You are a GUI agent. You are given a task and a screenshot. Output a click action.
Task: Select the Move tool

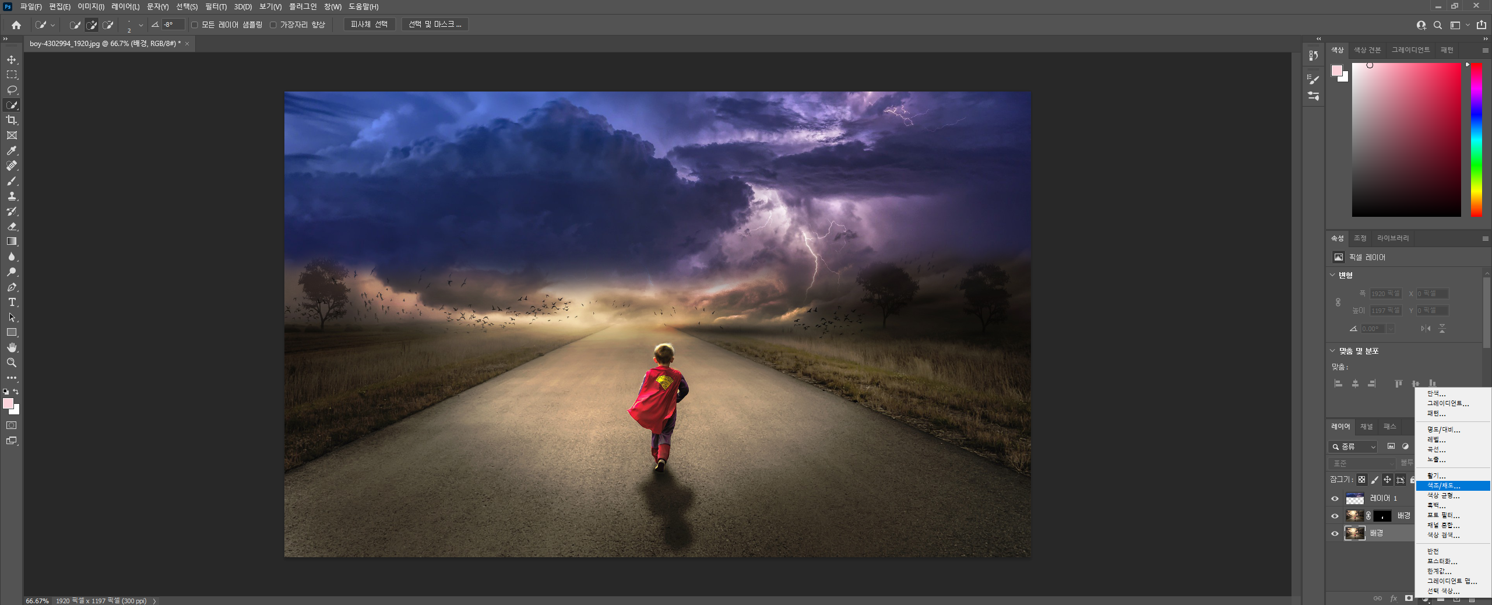(12, 60)
